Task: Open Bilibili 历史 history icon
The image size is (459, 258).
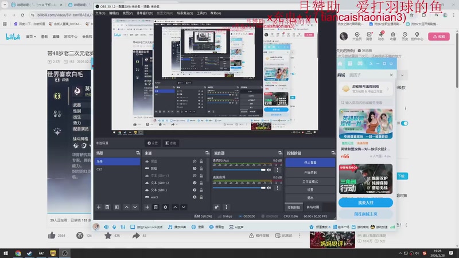Action: coord(405,36)
